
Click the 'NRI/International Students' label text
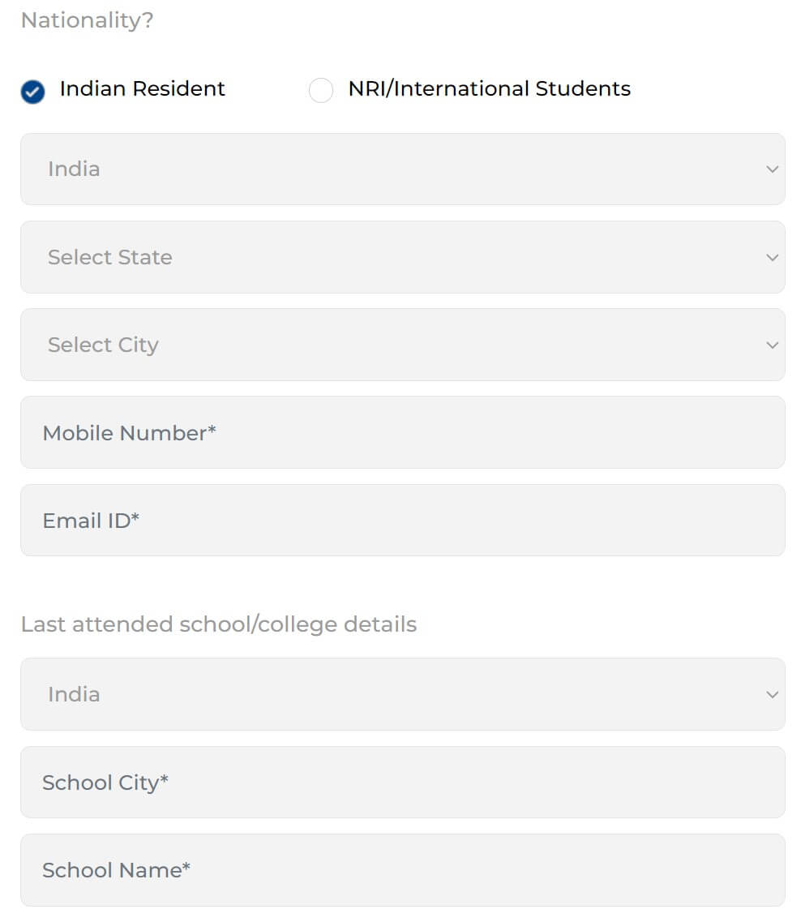pyautogui.click(x=489, y=88)
